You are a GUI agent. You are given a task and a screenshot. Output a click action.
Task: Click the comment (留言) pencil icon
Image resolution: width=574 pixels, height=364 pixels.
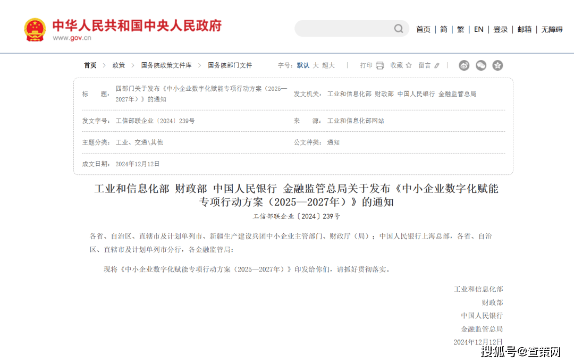[x=437, y=65]
